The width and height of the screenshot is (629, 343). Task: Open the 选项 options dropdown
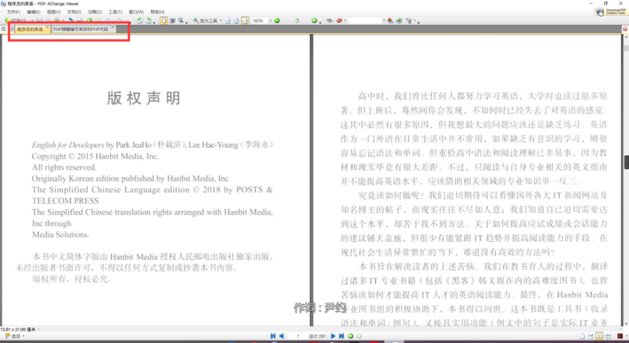click(15, 336)
